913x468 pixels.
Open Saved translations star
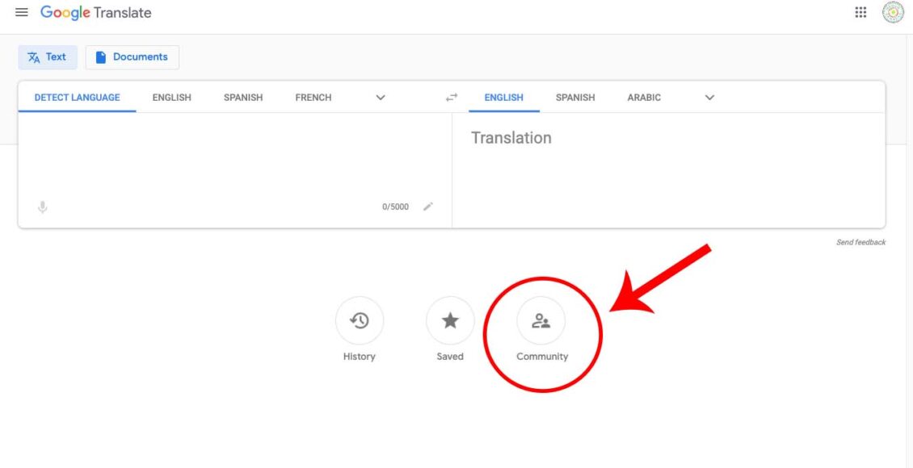pyautogui.click(x=450, y=320)
